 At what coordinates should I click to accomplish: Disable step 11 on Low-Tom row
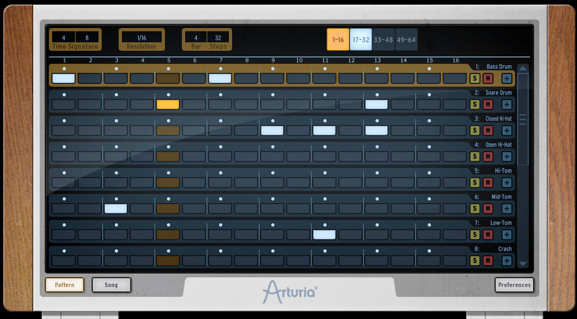324,234
